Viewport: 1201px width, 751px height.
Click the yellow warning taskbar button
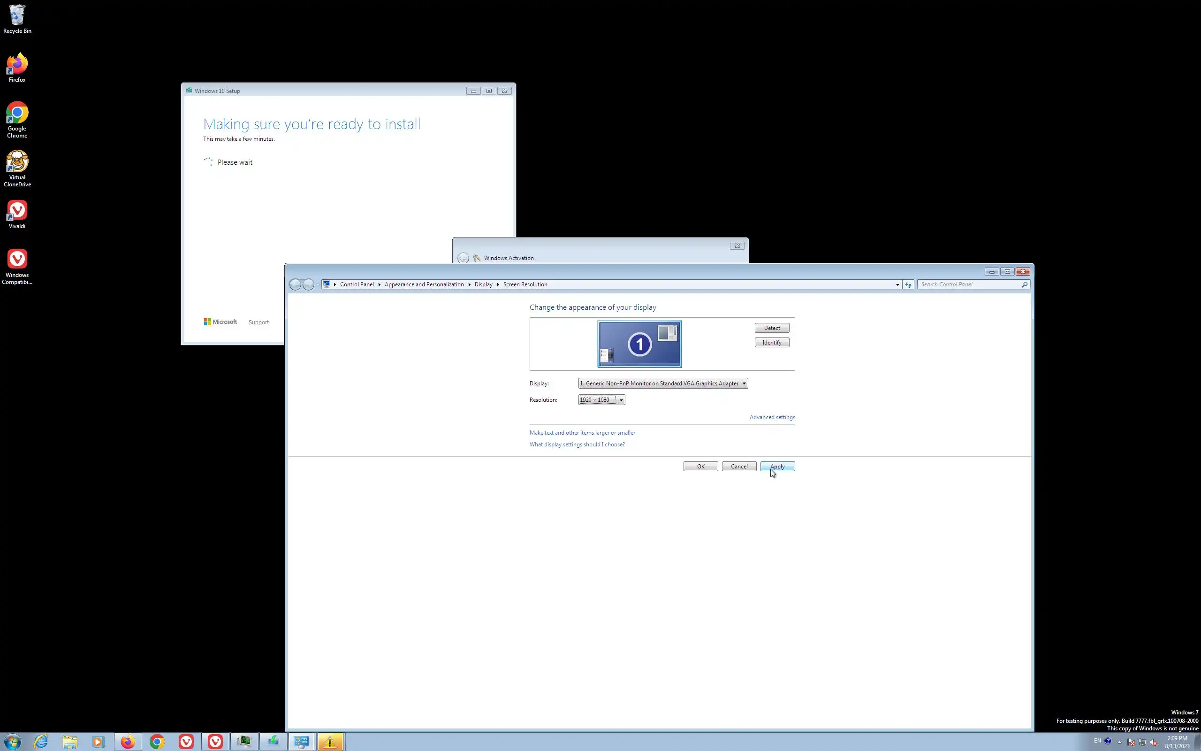[x=330, y=742]
